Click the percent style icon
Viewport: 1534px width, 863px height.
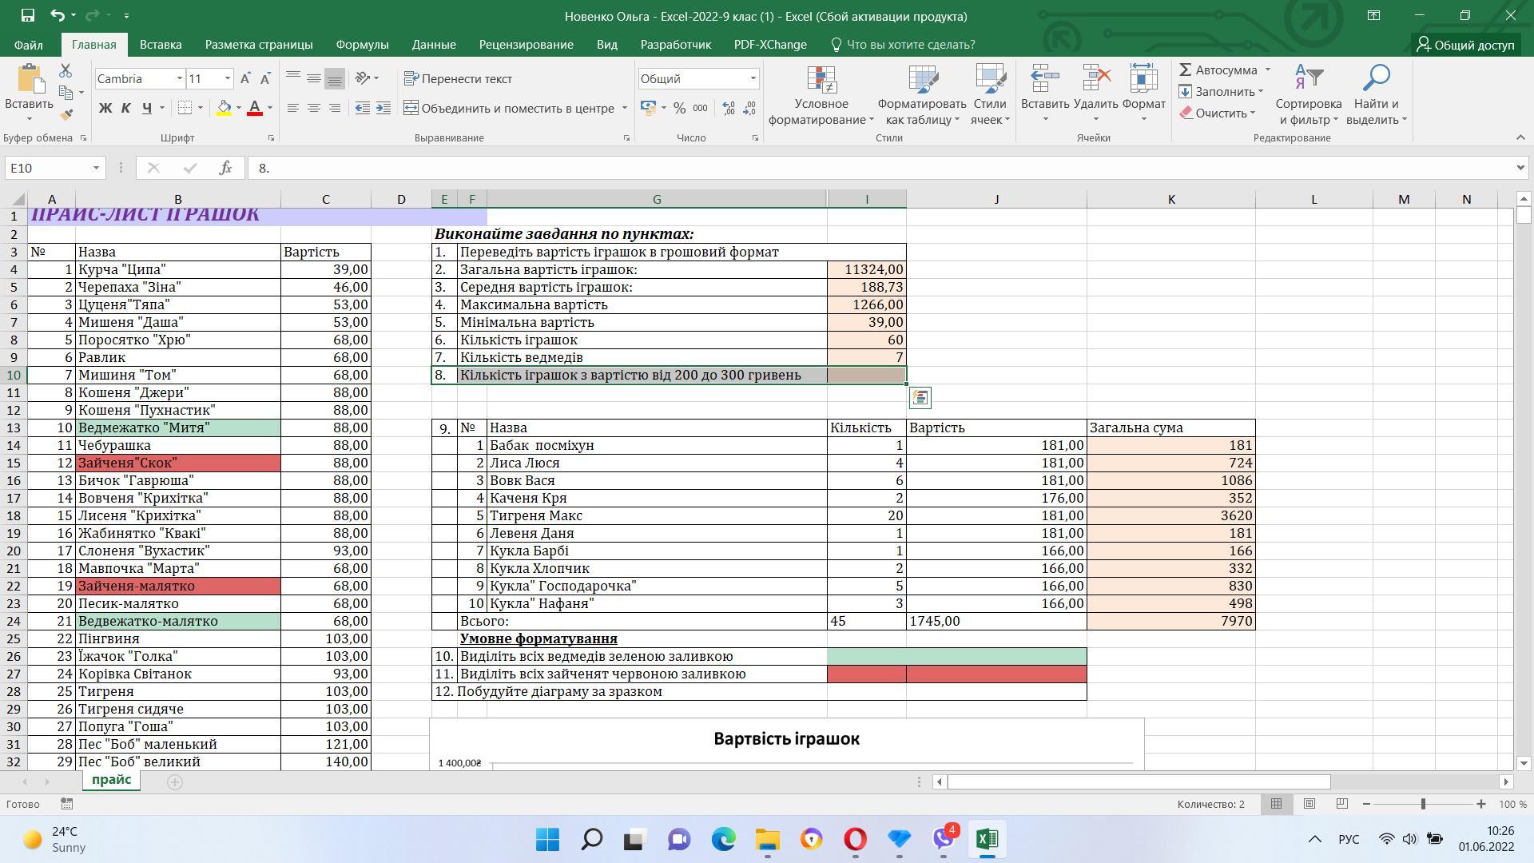point(679,108)
